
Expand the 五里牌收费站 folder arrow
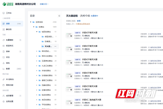pos(37,61)
